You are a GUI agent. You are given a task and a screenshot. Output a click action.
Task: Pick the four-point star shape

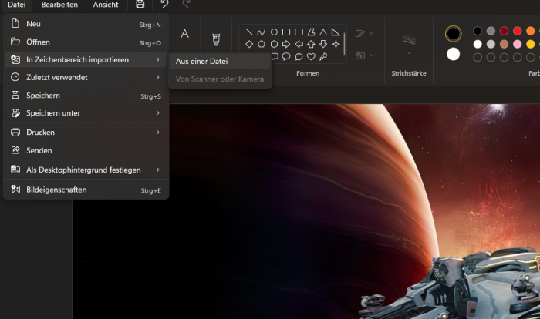pyautogui.click(x=336, y=44)
